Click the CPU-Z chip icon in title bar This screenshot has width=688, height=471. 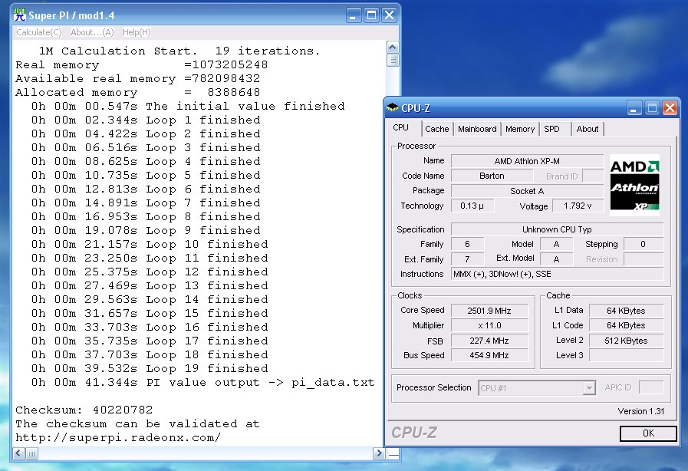392,107
